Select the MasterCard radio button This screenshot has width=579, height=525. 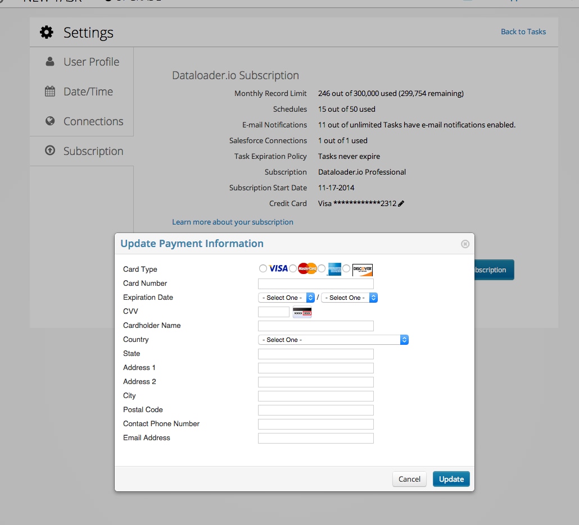293,268
